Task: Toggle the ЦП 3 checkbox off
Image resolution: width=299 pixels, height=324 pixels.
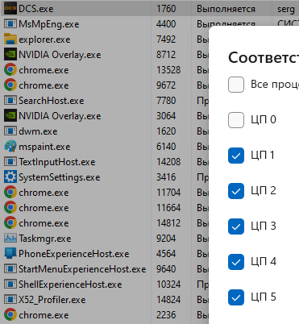Action: [236, 226]
